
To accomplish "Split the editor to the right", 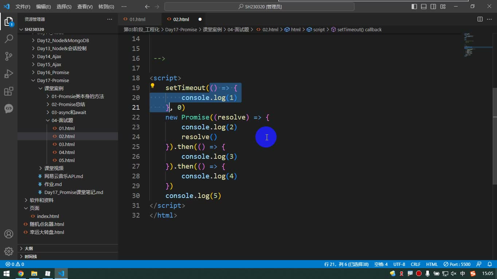I will [480, 19].
